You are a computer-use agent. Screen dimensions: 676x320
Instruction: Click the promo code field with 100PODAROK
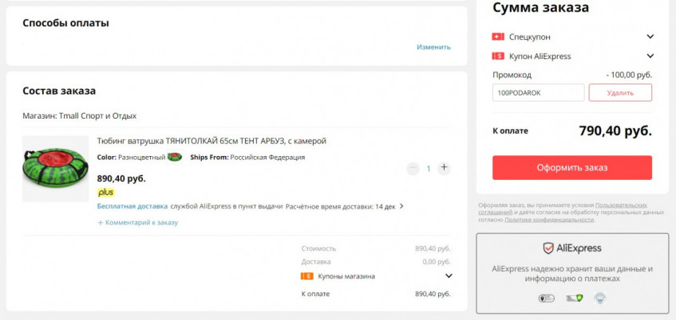tap(538, 92)
